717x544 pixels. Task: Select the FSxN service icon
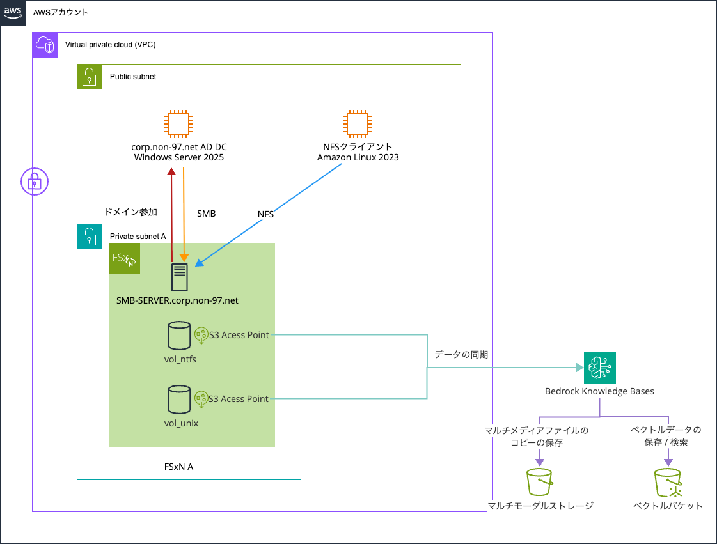(x=124, y=259)
